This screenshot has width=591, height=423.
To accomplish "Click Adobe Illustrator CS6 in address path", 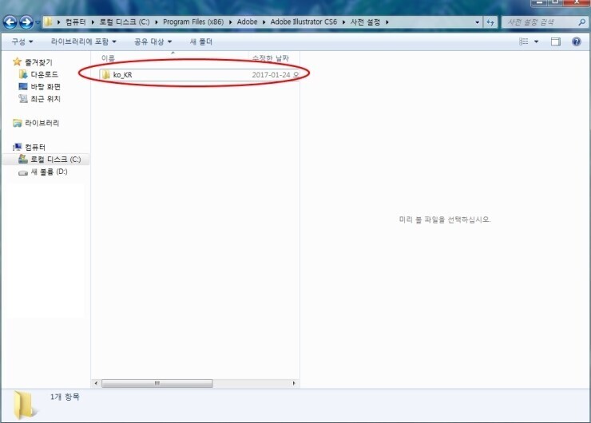I will (303, 22).
